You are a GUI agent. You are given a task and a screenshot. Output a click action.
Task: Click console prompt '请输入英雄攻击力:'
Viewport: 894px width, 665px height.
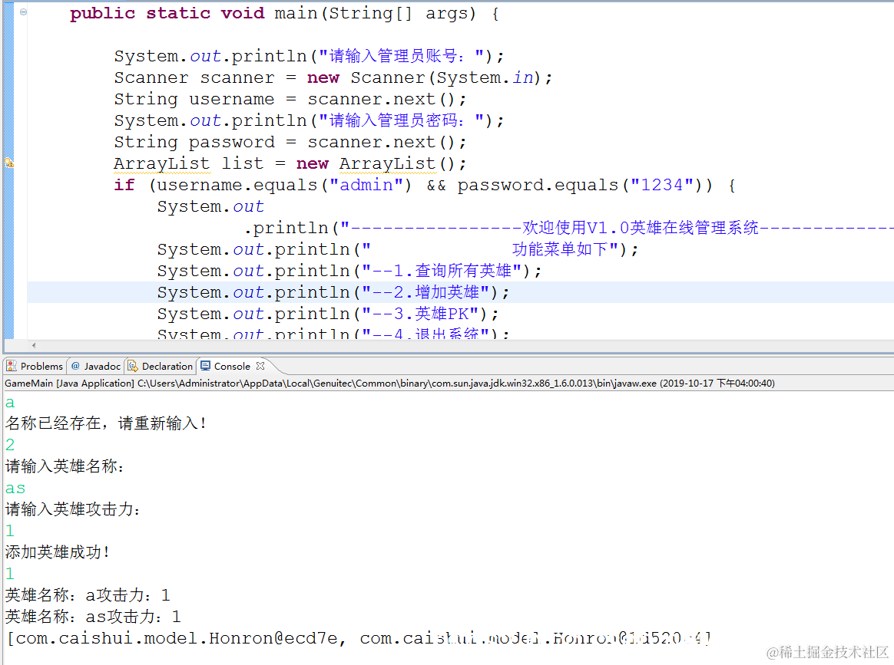pyautogui.click(x=72, y=509)
